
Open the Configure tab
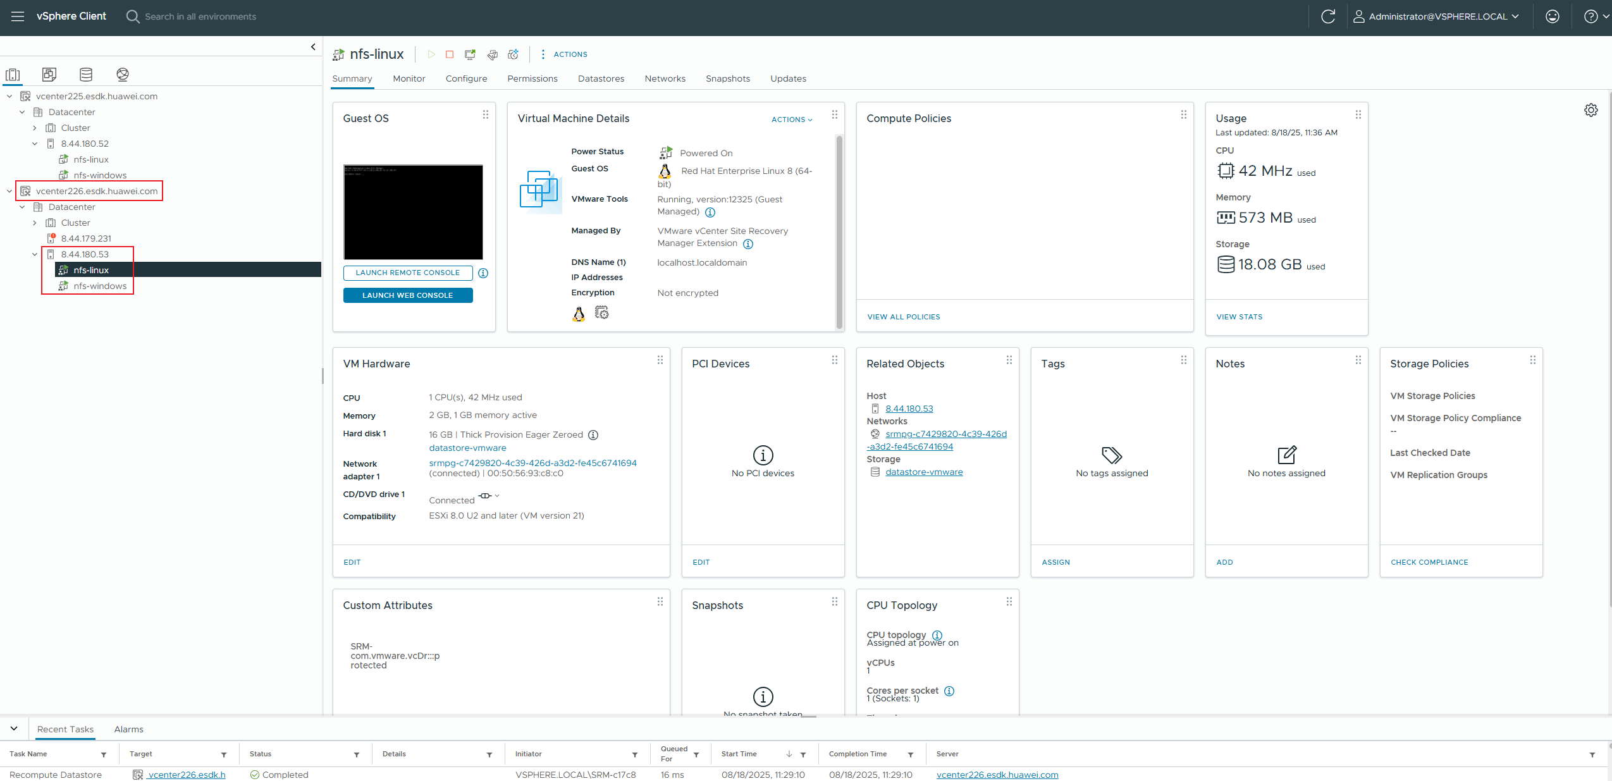(x=466, y=78)
